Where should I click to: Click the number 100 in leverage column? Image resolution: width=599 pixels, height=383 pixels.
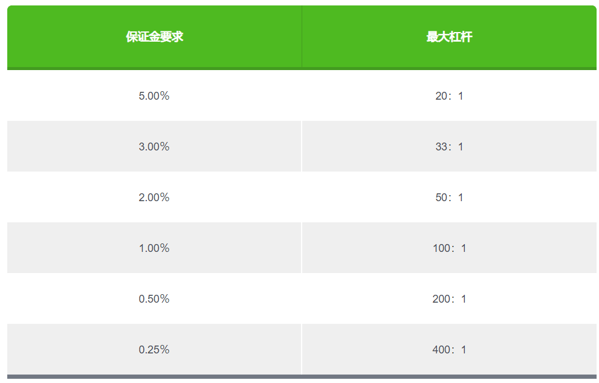click(x=441, y=248)
